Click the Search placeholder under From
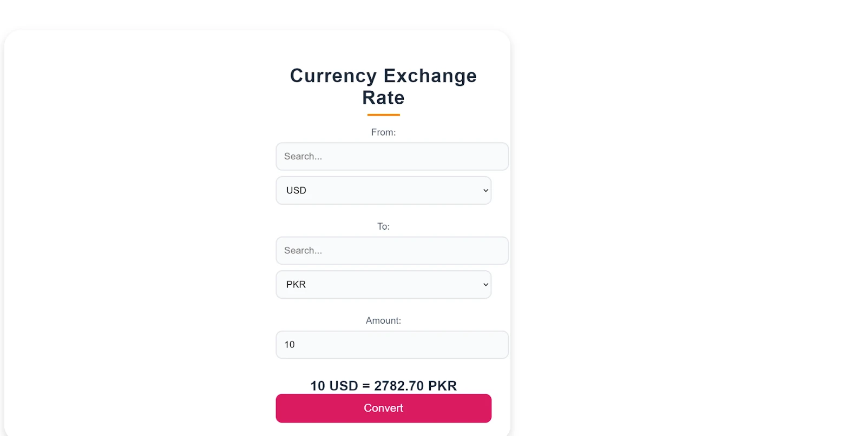Viewport: 866px width, 436px height. [303, 156]
